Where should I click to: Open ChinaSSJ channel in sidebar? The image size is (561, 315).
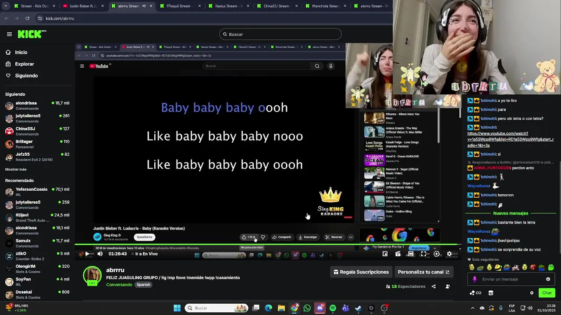point(37,131)
